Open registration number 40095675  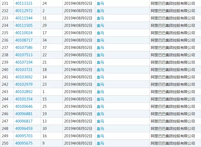point(24,143)
